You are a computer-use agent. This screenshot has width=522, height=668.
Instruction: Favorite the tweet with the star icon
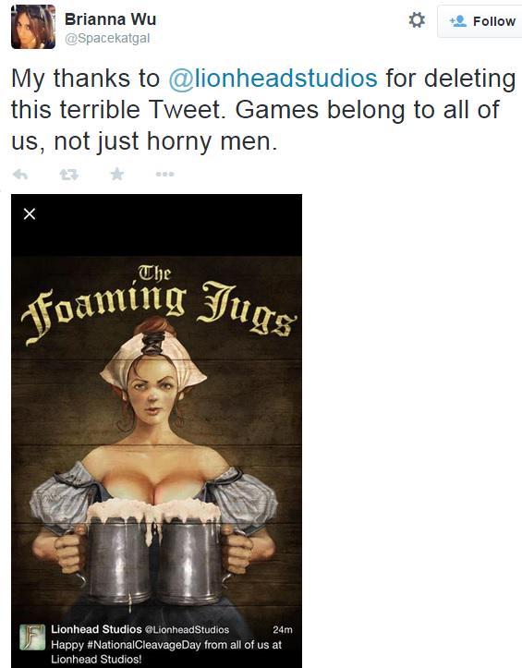[116, 174]
